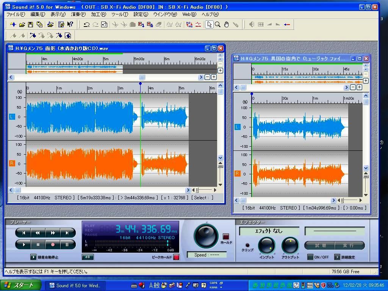Screen dimensions: 388x291
Task: Click the Pause button in player
Action: pos(67,244)
